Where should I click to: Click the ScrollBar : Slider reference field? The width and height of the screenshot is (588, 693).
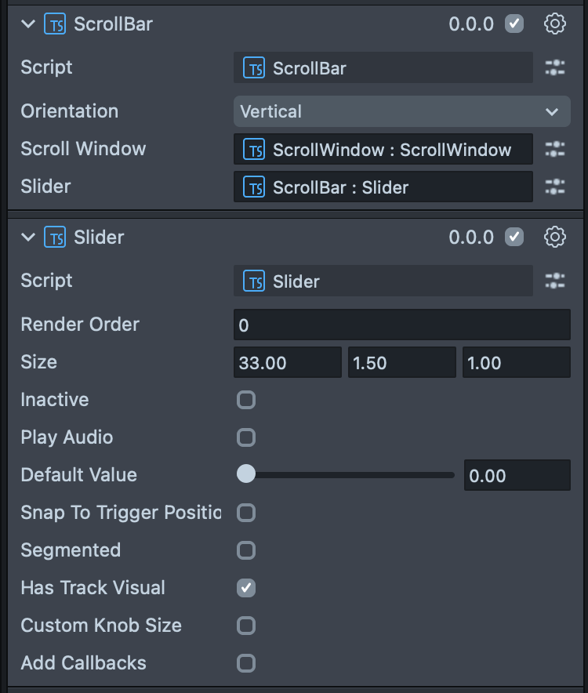point(383,187)
